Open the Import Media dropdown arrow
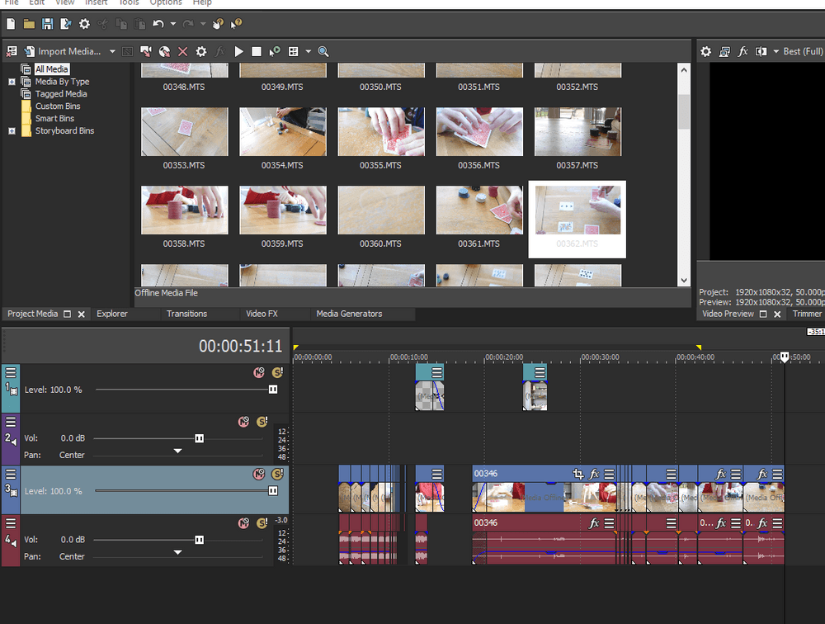This screenshot has width=825, height=624. coord(112,51)
